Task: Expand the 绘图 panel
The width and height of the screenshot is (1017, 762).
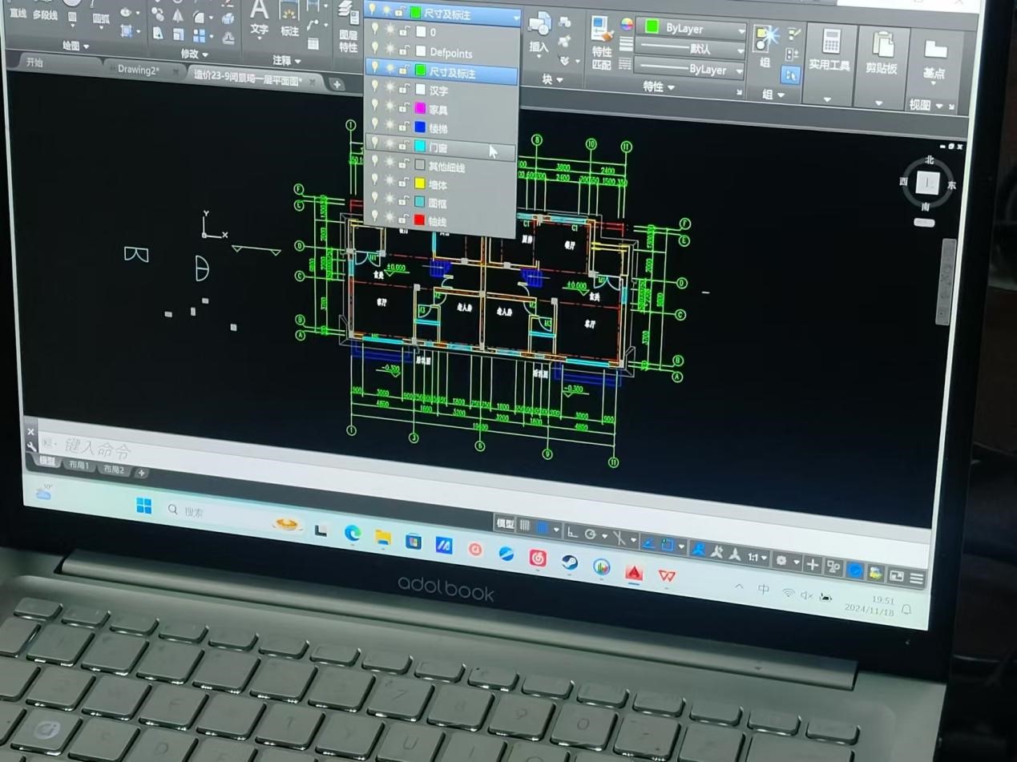Action: tap(77, 46)
